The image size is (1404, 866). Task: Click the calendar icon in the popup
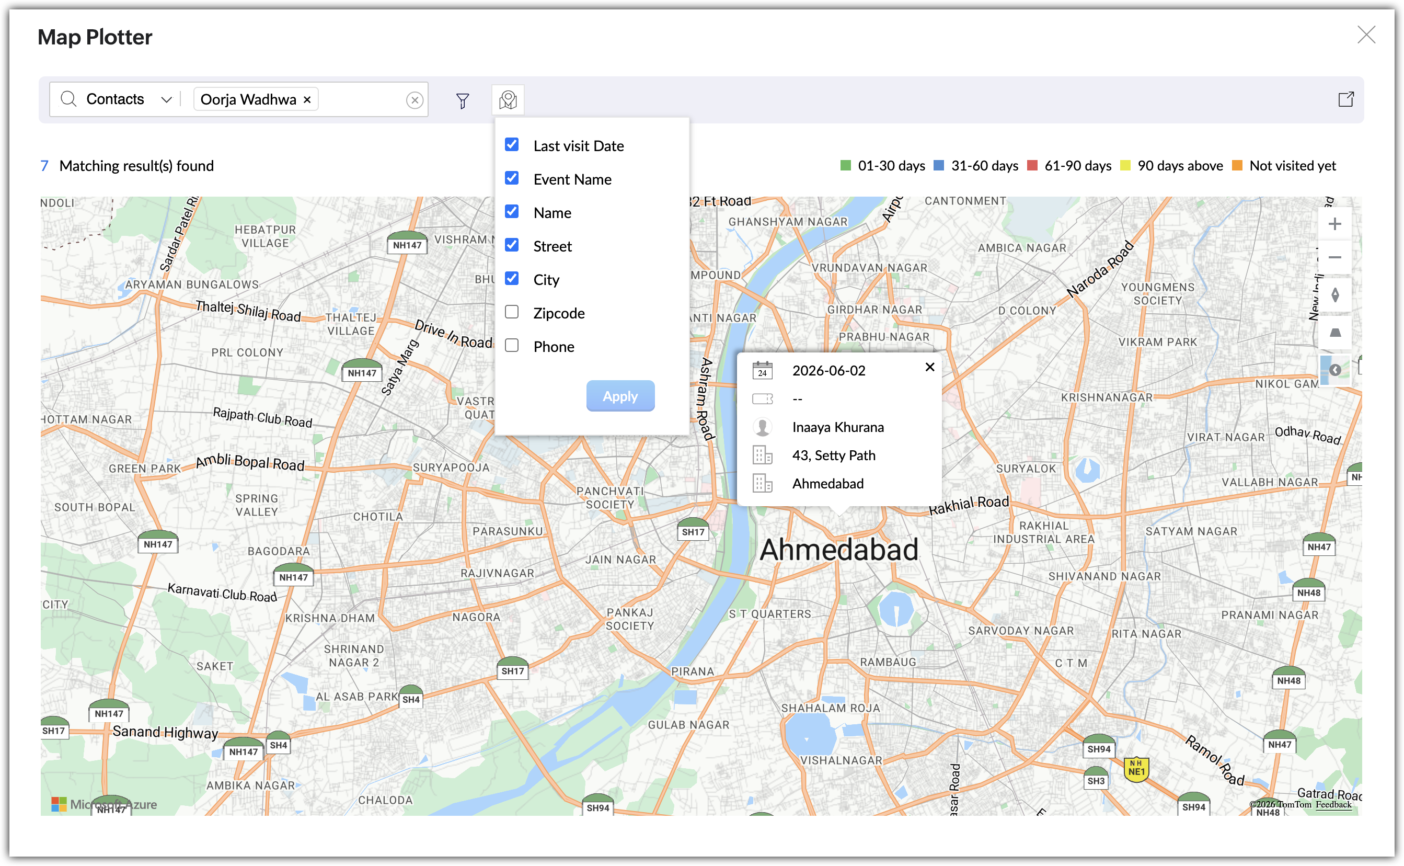(x=762, y=371)
